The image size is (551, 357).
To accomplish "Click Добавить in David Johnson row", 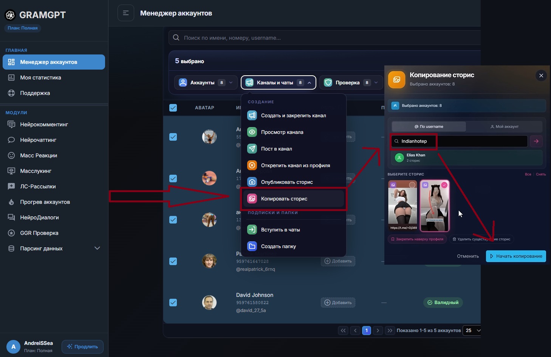I will coord(338,303).
